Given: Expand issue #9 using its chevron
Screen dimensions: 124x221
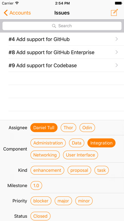Looking at the screenshot, I should point(116,65).
